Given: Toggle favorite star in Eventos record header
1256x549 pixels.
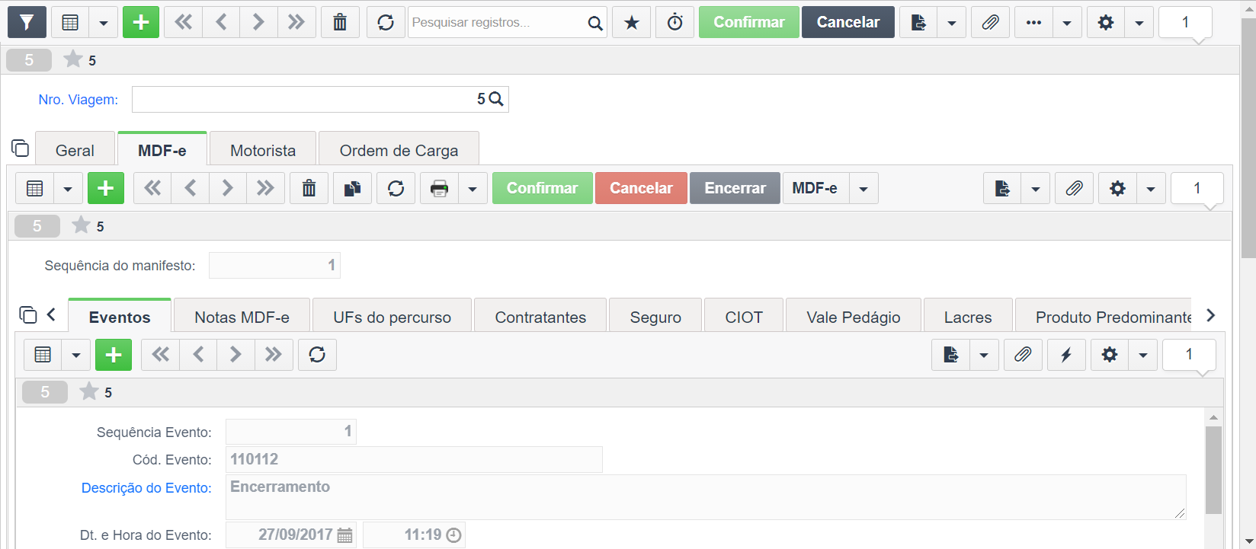Looking at the screenshot, I should 89,391.
